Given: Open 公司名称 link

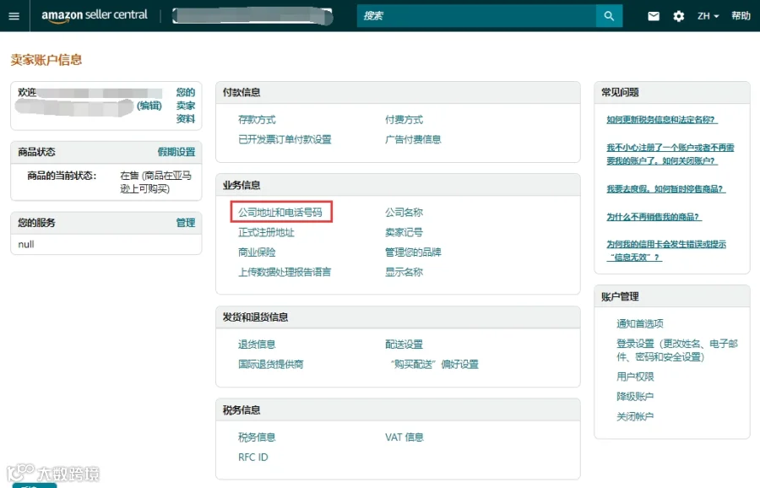Looking at the screenshot, I should coord(404,212).
